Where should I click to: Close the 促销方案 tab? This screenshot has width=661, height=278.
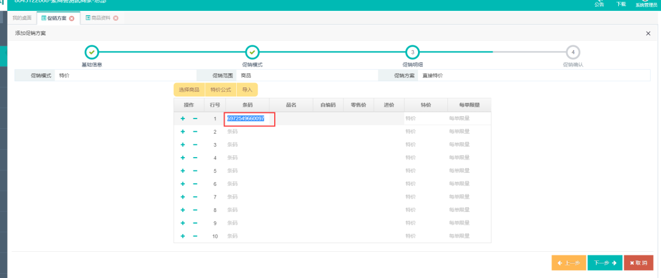[x=72, y=18]
